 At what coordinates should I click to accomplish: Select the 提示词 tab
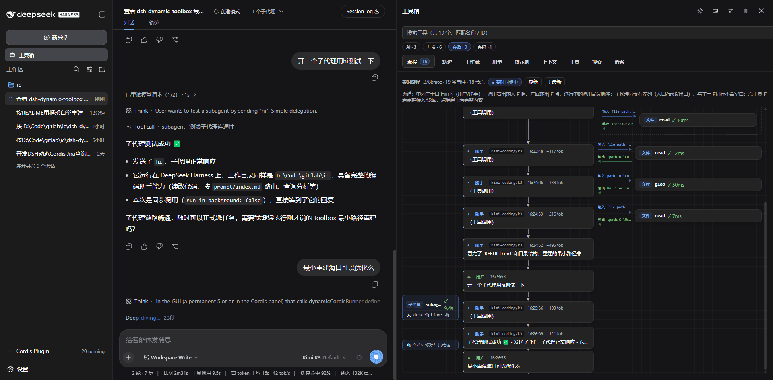click(x=522, y=62)
